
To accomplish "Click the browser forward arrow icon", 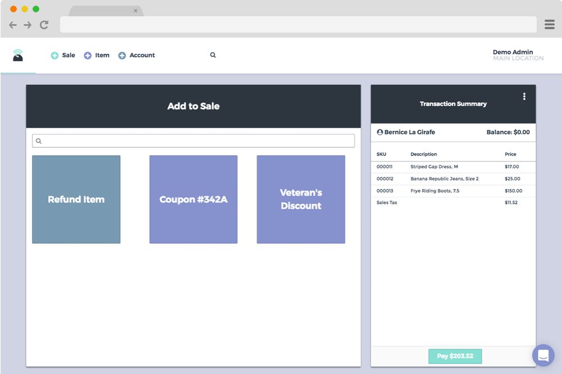I will 28,25.
